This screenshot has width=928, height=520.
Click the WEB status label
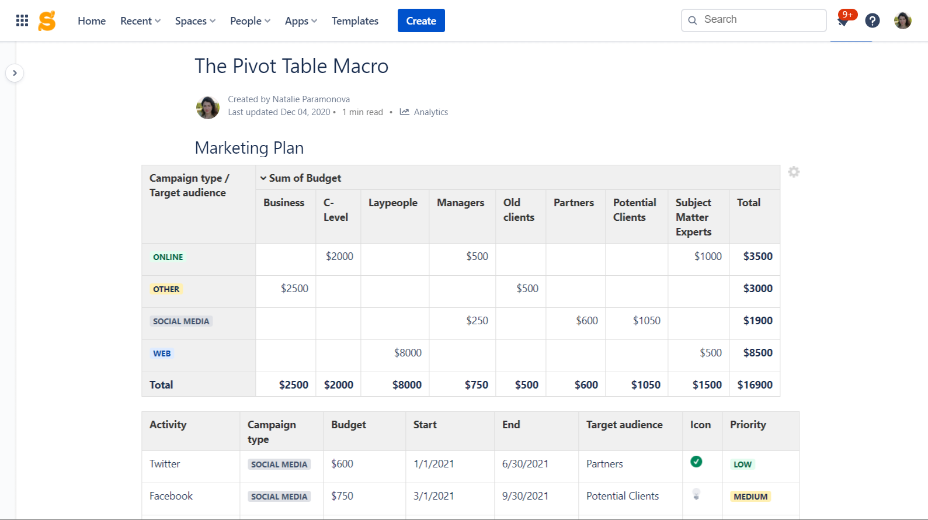(x=162, y=353)
